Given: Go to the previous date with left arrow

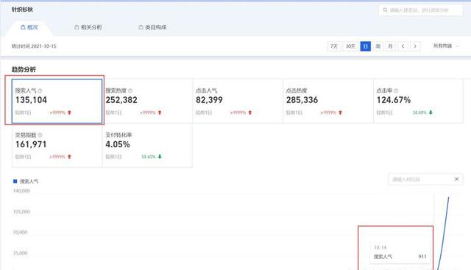Looking at the screenshot, I should click(x=403, y=46).
